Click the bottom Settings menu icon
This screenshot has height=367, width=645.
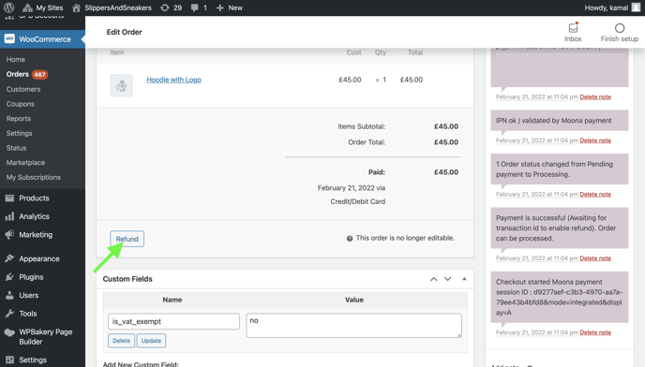point(9,360)
